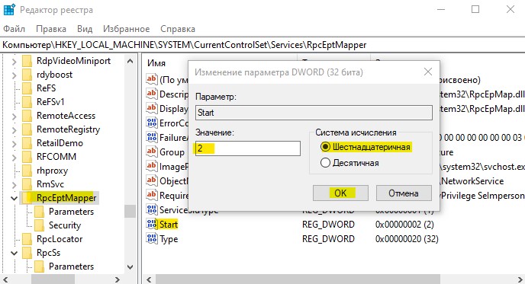Select the rhproxy folder icon
The image size is (525, 284).
27,171
